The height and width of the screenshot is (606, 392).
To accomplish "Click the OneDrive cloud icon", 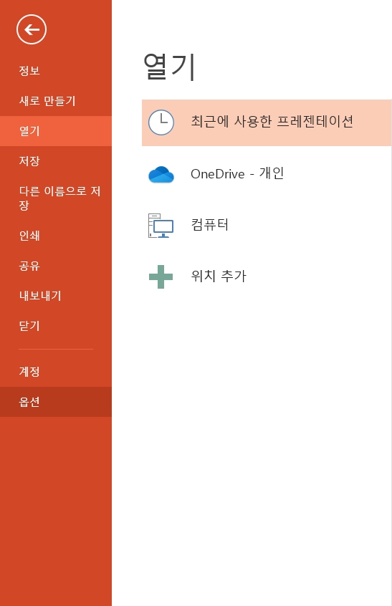I will coord(161,174).
